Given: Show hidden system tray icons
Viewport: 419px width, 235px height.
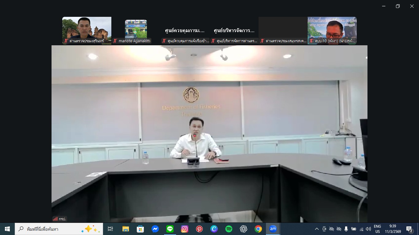Looking at the screenshot, I should (317, 229).
